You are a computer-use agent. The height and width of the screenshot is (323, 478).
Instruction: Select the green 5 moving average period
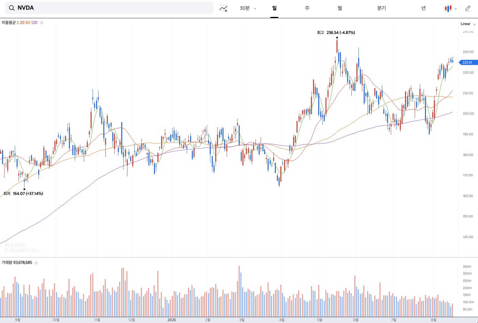[18, 23]
